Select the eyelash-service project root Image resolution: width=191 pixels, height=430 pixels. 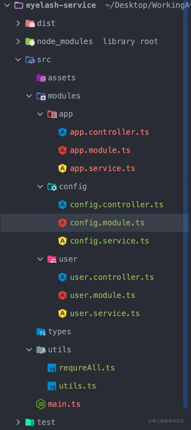pos(61,5)
